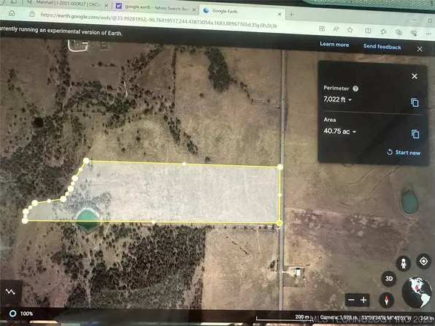The height and width of the screenshot is (326, 435).
Task: Activate Street View pegman
Action: click(x=404, y=263)
